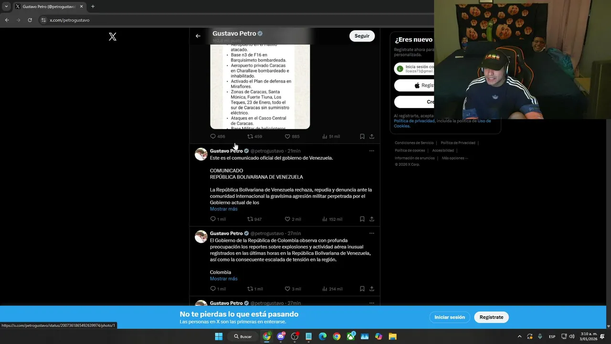Click @petrogustavo handle on the 21min tweet
611x344 pixels.
(x=267, y=151)
